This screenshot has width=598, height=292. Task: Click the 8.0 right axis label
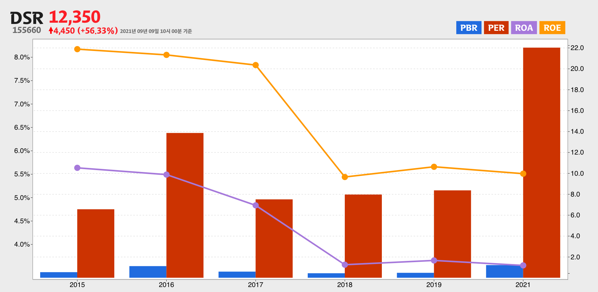575,194
